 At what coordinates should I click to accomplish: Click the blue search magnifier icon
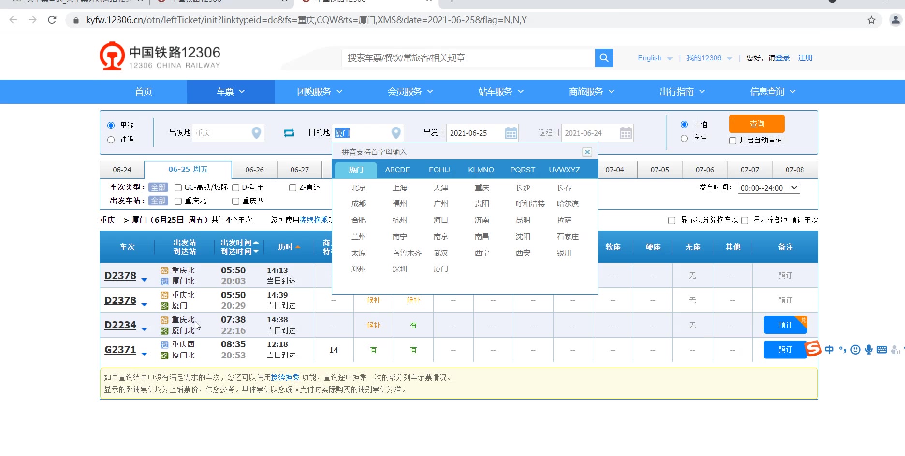point(604,58)
